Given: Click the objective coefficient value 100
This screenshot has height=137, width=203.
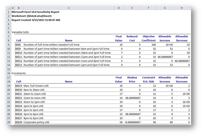Looking at the screenshot, I should tap(154, 45).
